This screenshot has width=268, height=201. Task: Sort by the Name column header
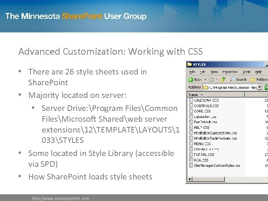[x=216, y=95]
